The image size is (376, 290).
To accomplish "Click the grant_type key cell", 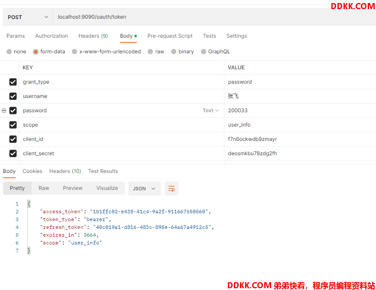I will pyautogui.click(x=121, y=82).
